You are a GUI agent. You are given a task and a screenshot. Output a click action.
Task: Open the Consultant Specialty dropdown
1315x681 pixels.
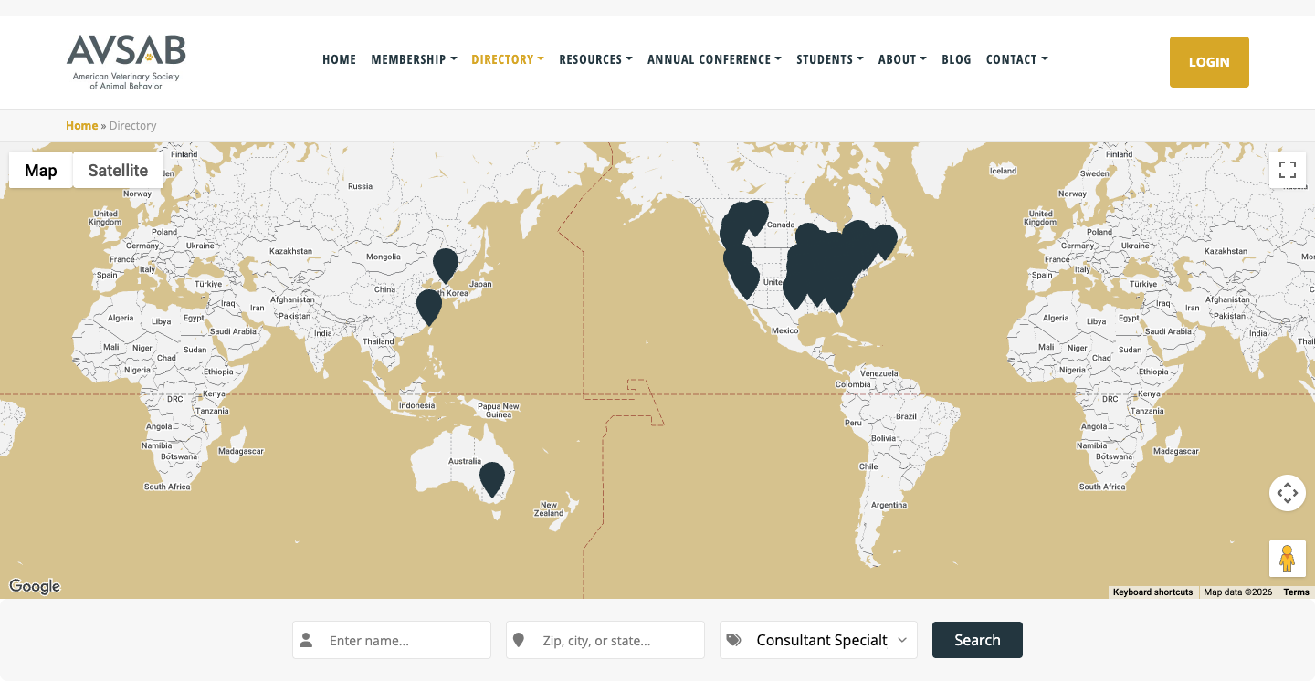pos(818,640)
